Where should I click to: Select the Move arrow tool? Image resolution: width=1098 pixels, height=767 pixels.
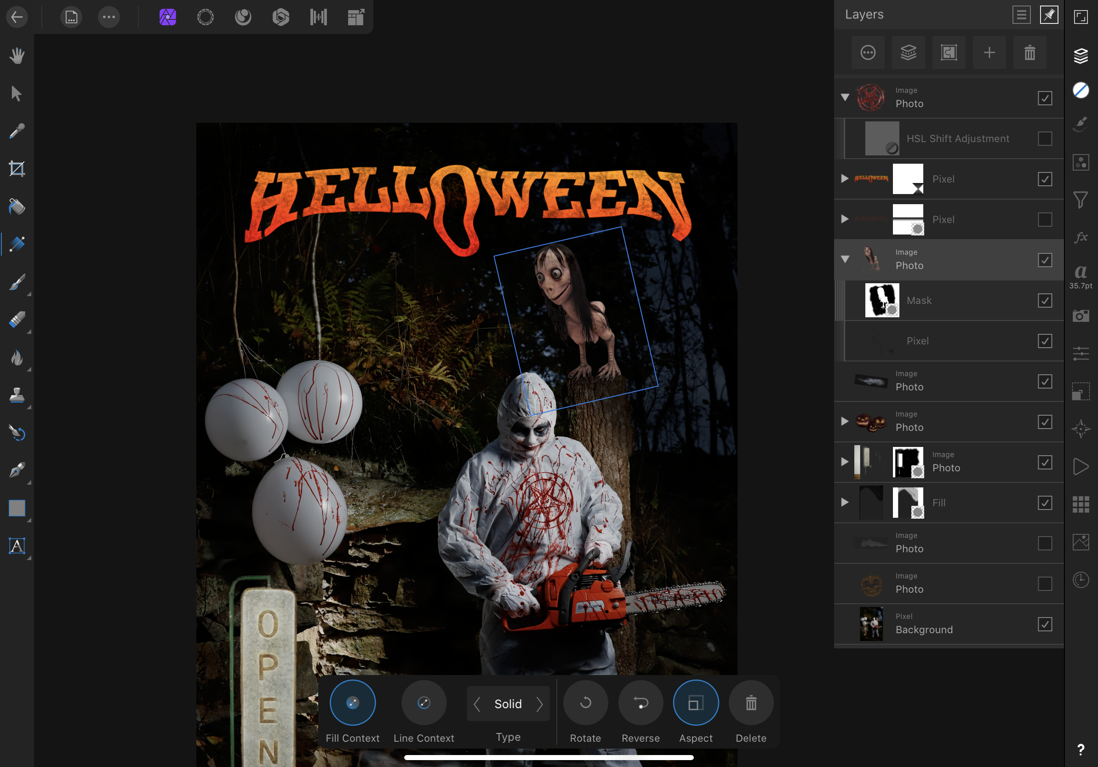point(17,93)
